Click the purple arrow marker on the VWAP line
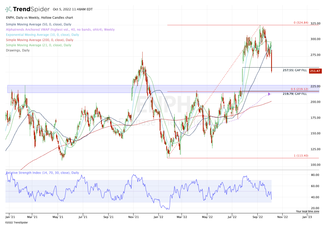This screenshot has width=327, height=225. (x=269, y=94)
